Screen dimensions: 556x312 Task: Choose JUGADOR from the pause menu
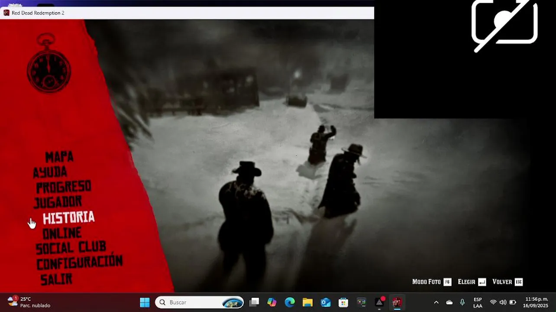pyautogui.click(x=58, y=202)
